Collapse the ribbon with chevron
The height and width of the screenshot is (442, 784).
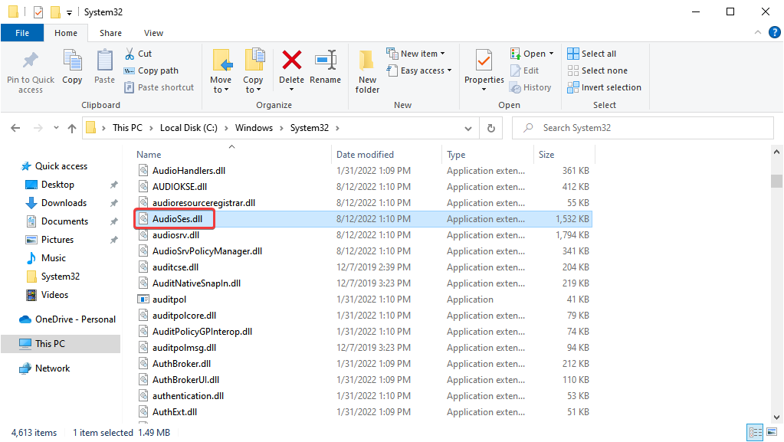click(758, 32)
